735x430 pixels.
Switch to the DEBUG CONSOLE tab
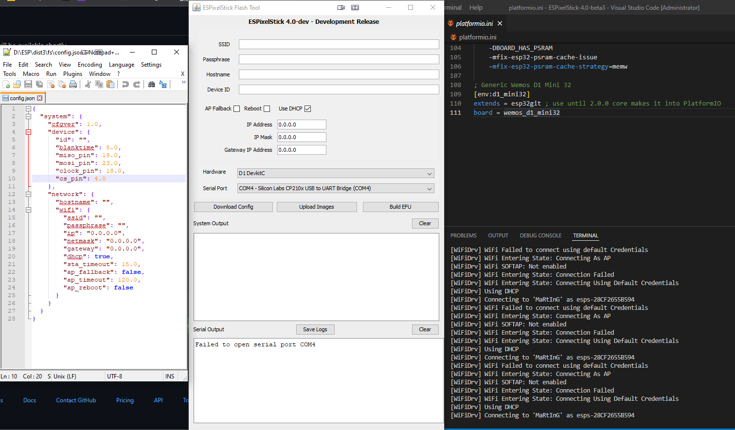pyautogui.click(x=540, y=235)
